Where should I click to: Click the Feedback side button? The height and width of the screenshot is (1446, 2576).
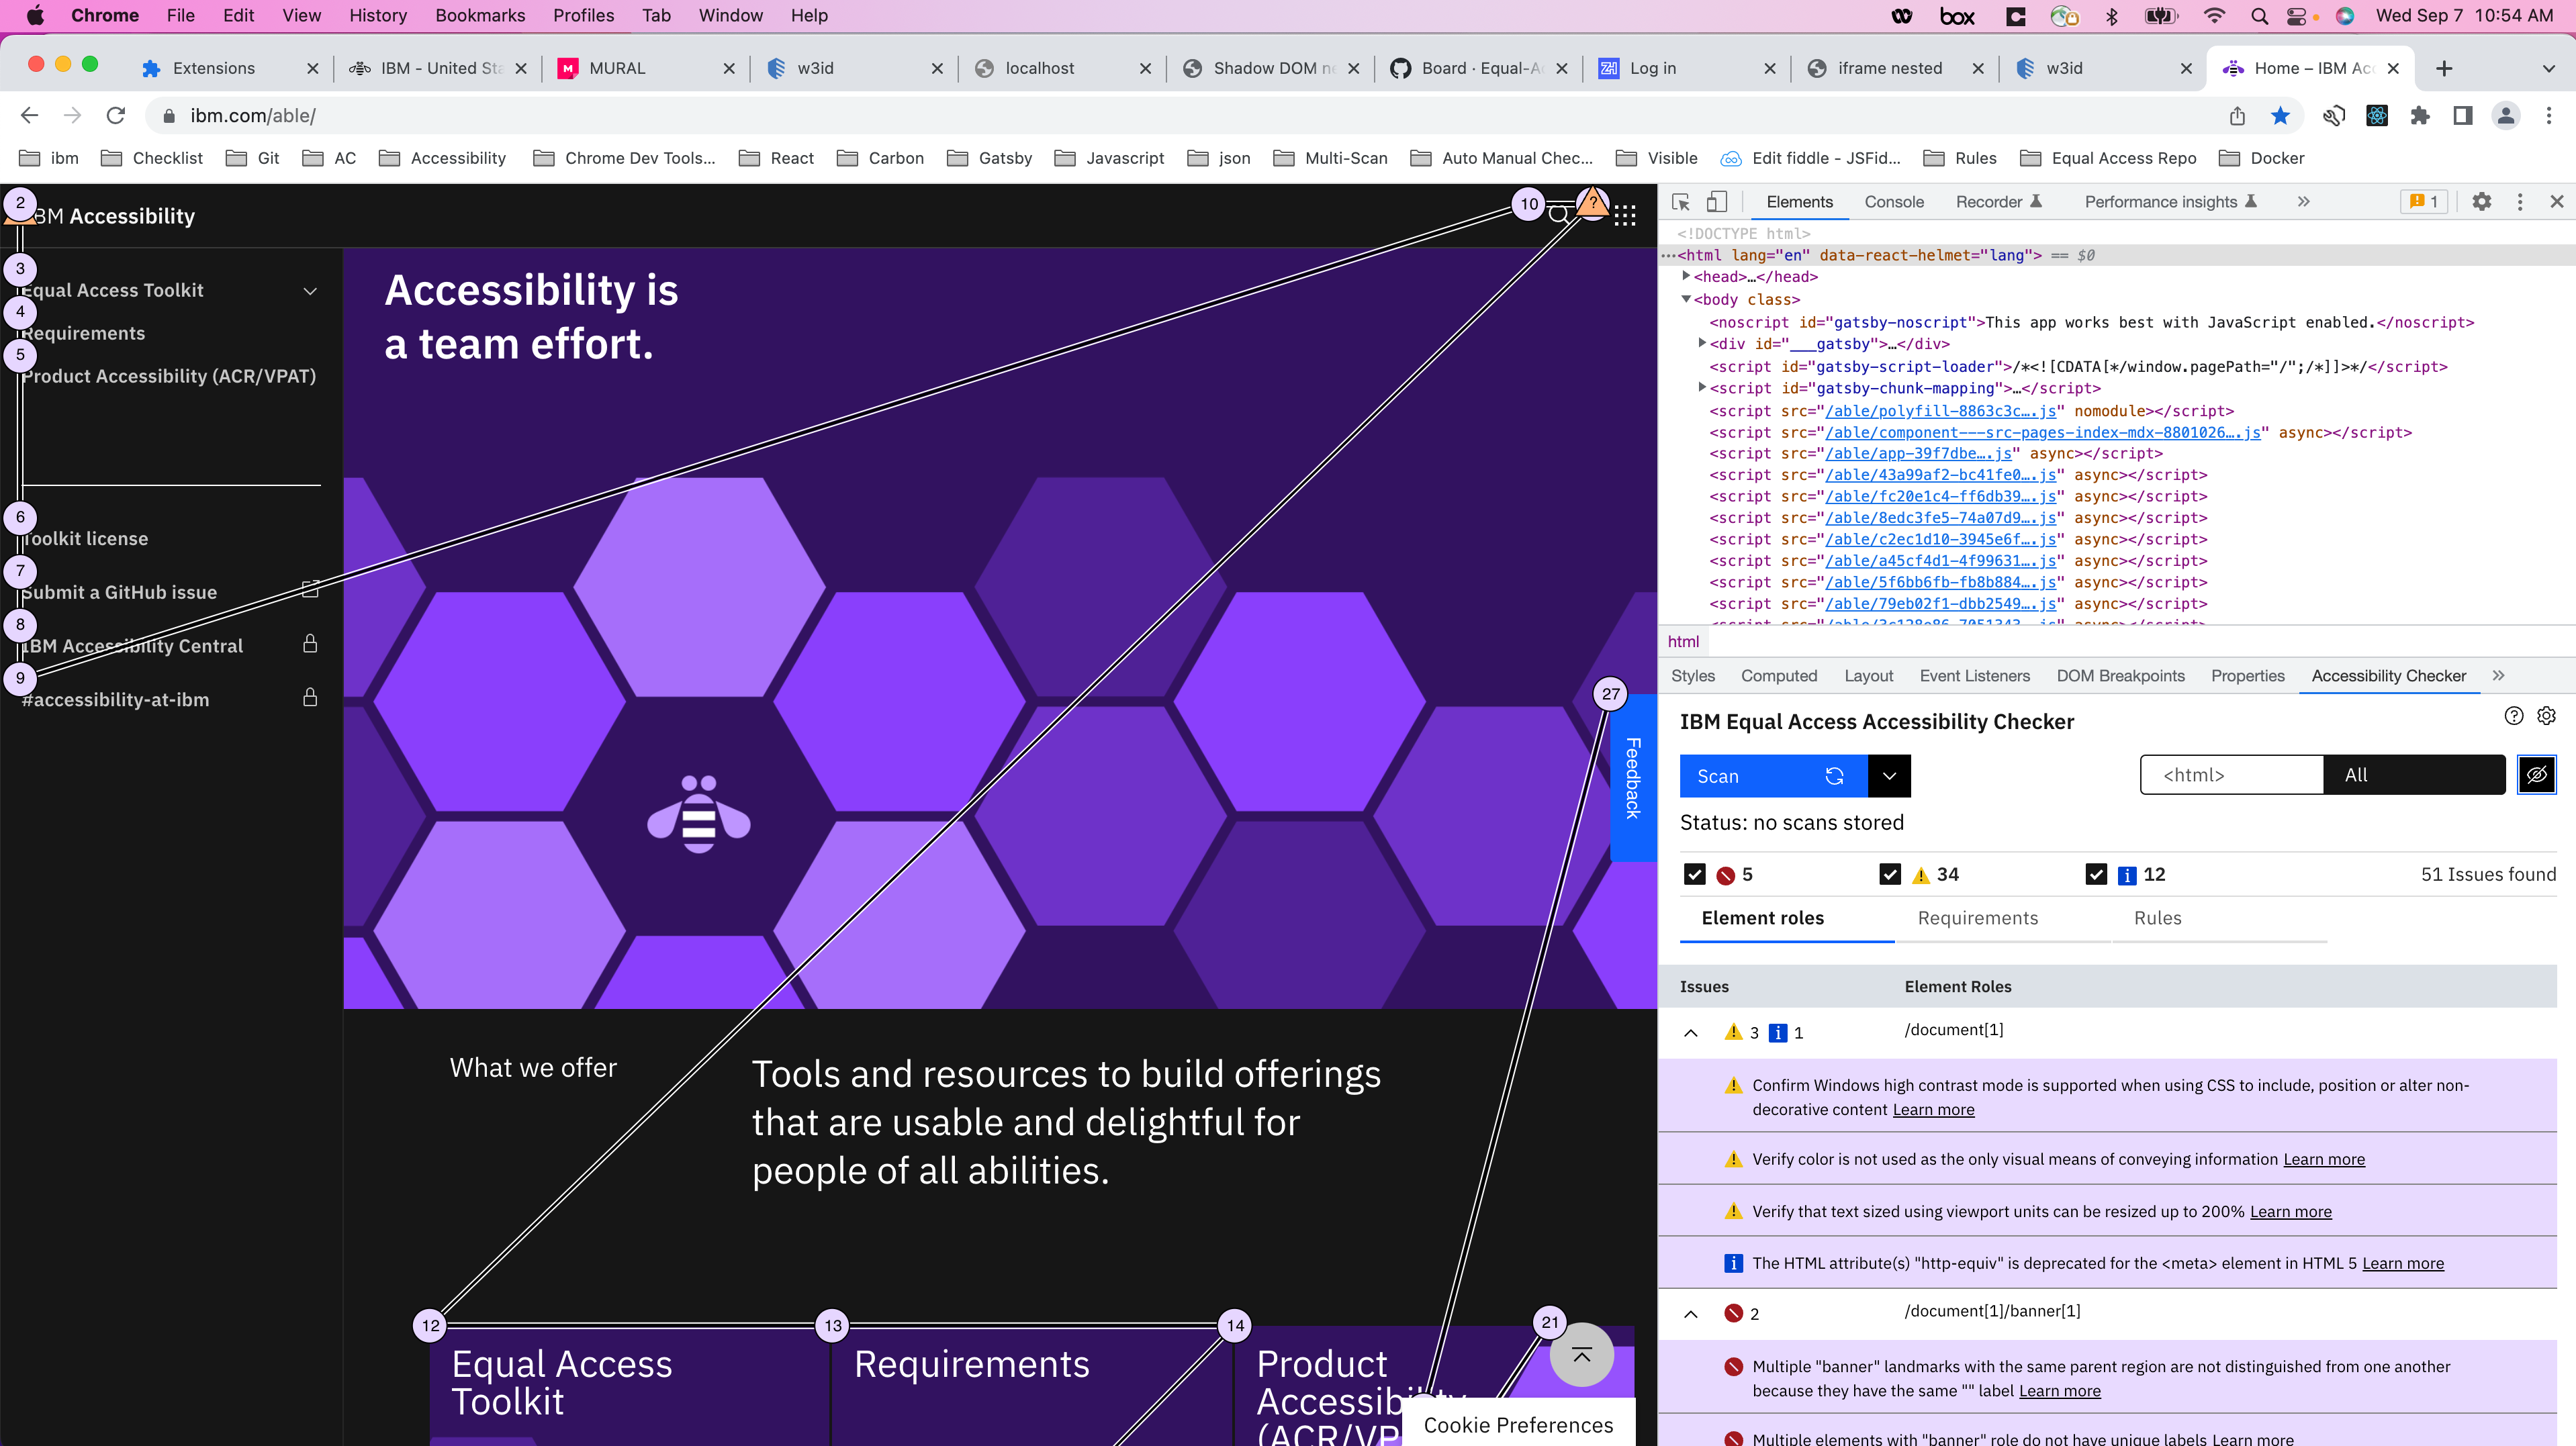coord(1633,778)
